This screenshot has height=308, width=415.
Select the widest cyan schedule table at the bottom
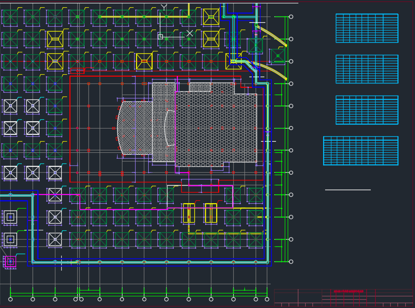pyautogui.click(x=361, y=151)
